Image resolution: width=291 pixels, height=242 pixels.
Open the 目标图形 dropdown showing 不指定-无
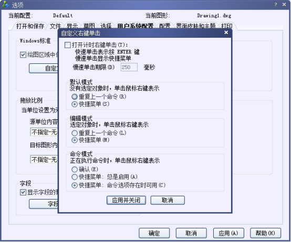tap(44, 159)
